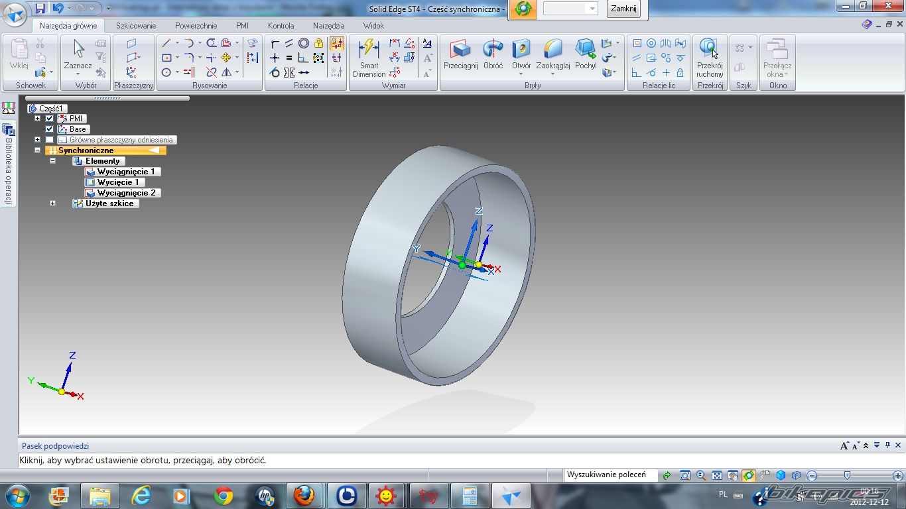Screen dimensions: 906x509
Task: Click the Fit view icon in status bar
Action: click(717, 475)
